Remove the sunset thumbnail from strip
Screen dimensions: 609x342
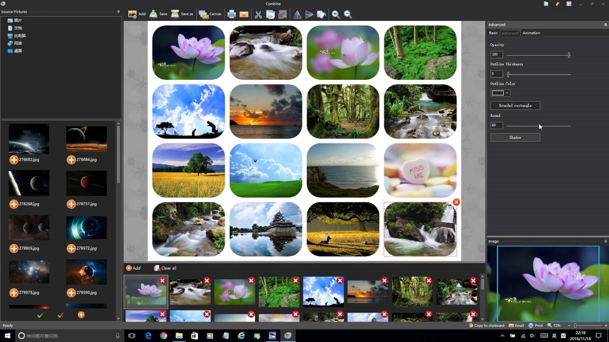(x=384, y=281)
